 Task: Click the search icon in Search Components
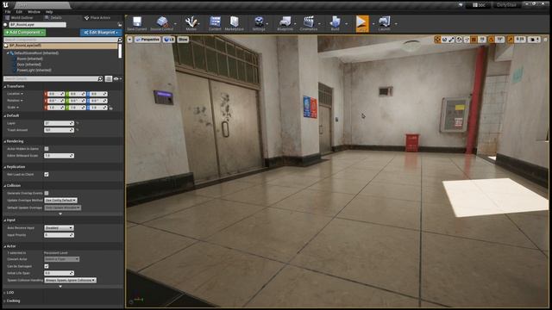coord(120,40)
